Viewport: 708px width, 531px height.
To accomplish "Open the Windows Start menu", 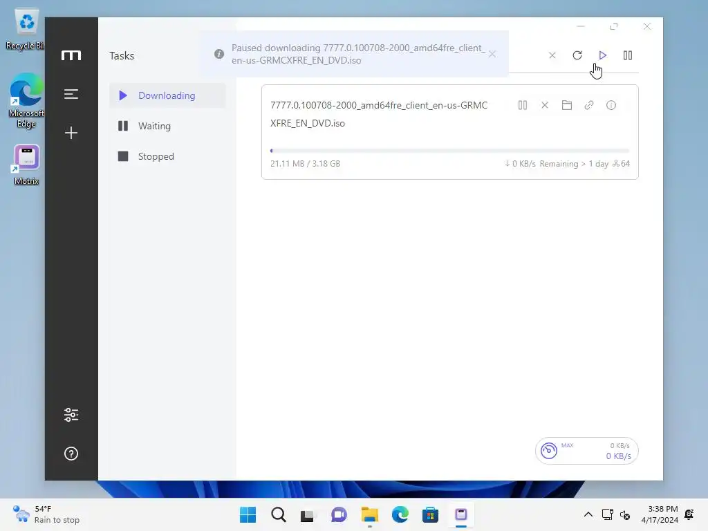I will pos(248,514).
